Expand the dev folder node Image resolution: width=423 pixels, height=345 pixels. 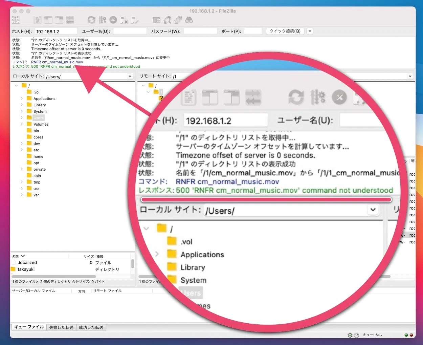click(x=22, y=144)
